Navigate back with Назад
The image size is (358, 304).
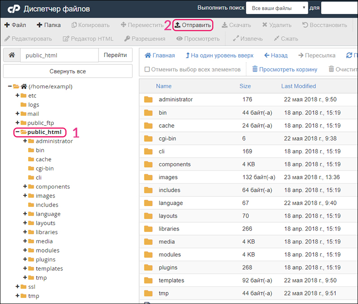pyautogui.click(x=276, y=55)
